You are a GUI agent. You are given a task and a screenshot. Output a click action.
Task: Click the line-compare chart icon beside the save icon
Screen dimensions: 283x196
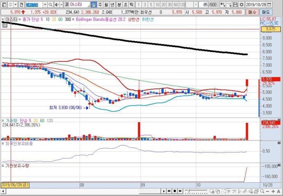point(229,5)
